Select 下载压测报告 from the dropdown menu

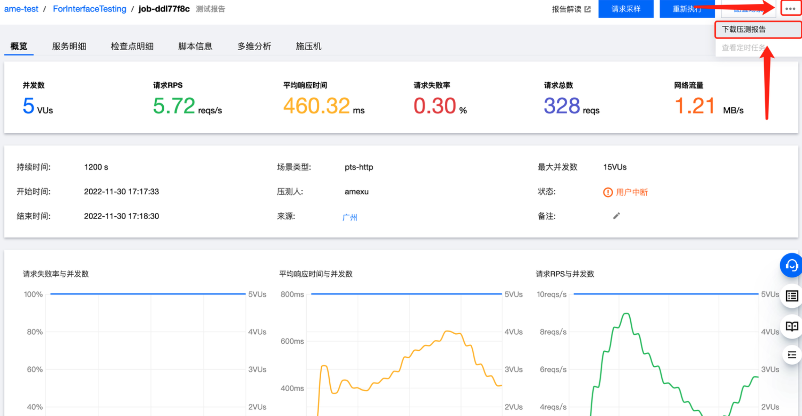pos(744,29)
